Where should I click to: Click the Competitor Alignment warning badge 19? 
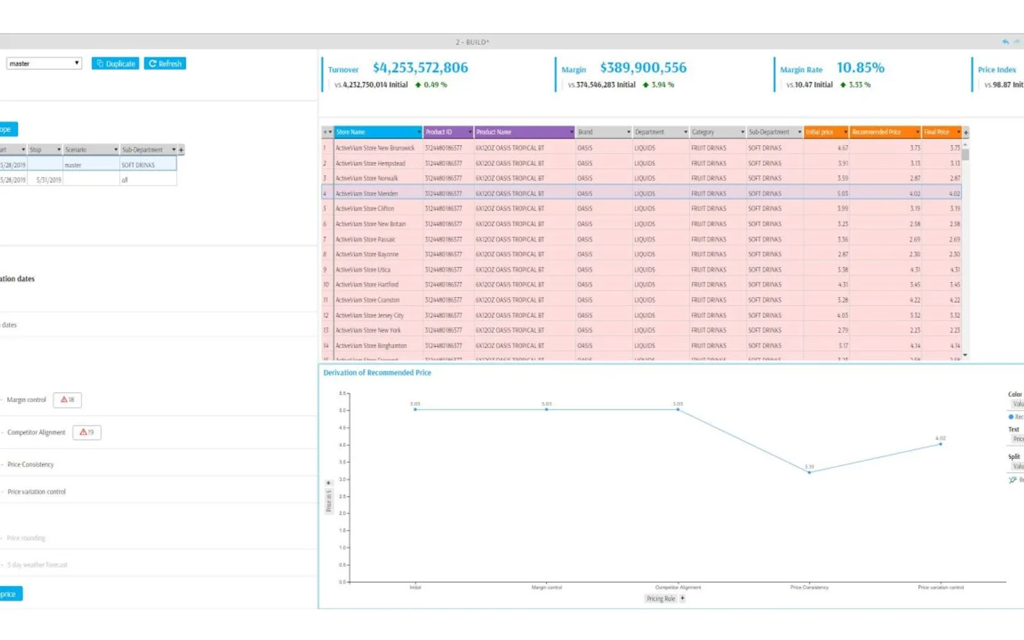pos(87,433)
